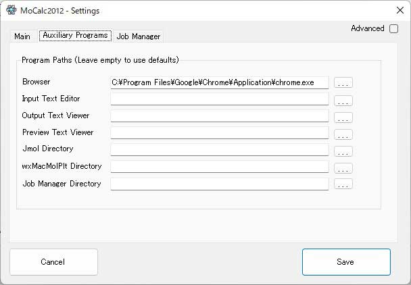Click the wxMacMolPlt Directory path field

220,167
